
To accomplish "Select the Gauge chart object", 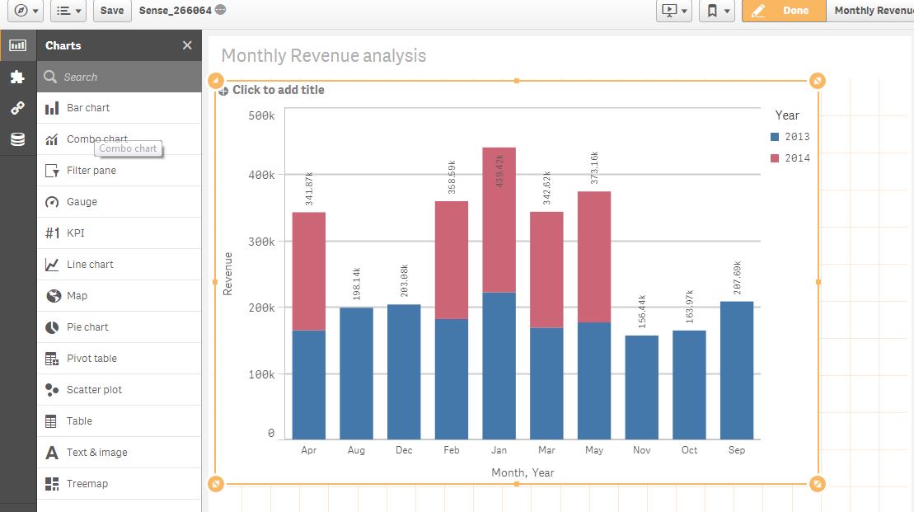I will [x=82, y=201].
